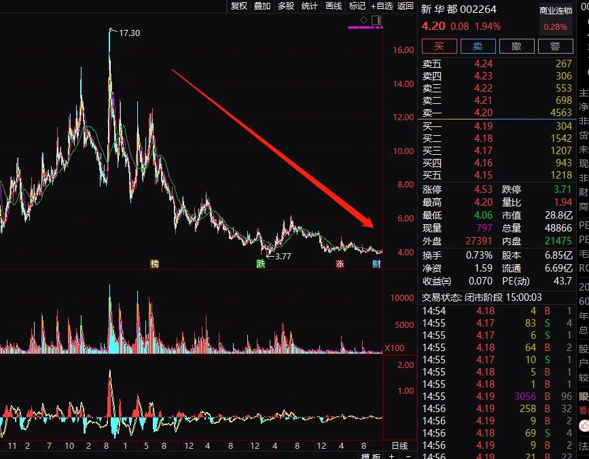589x459 pixels.
Task: Select the 买二 4.18 bid row
Action: [x=497, y=139]
